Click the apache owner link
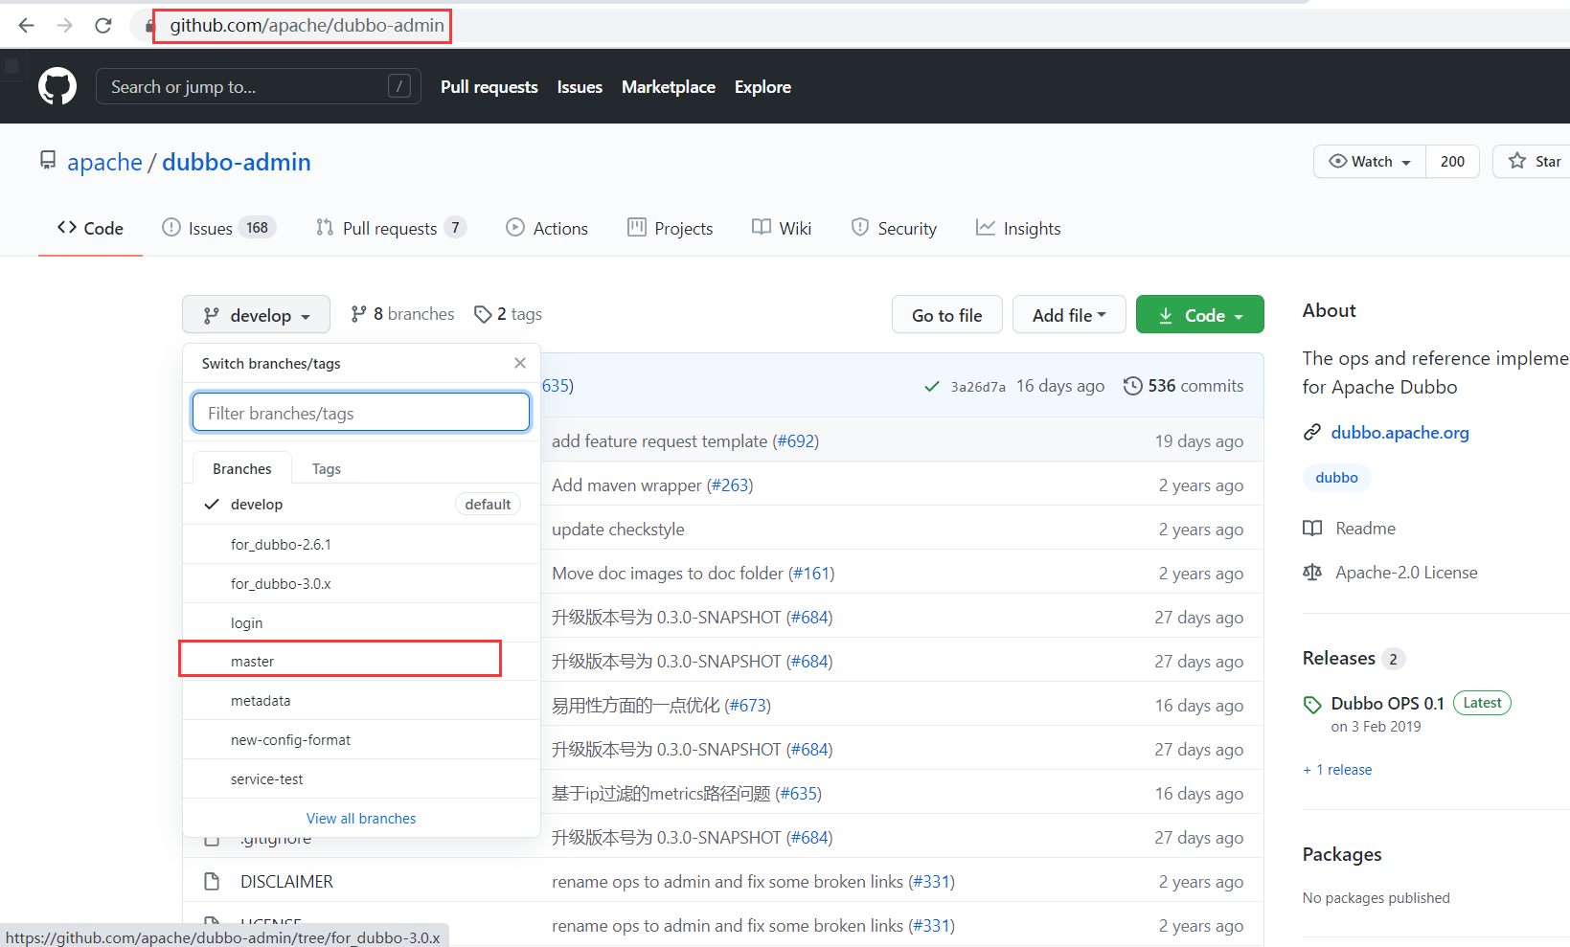The width and height of the screenshot is (1570, 947). point(104,162)
